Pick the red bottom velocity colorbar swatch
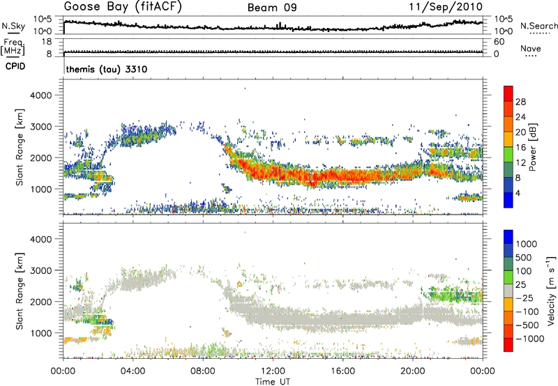Screen dimensions: 558x386 (x=508, y=345)
